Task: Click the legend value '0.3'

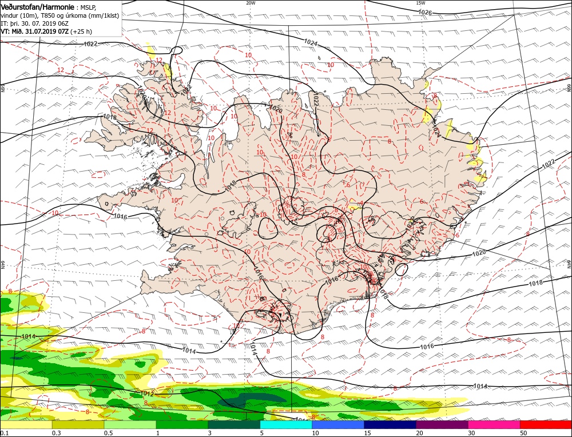Action: pyautogui.click(x=56, y=433)
